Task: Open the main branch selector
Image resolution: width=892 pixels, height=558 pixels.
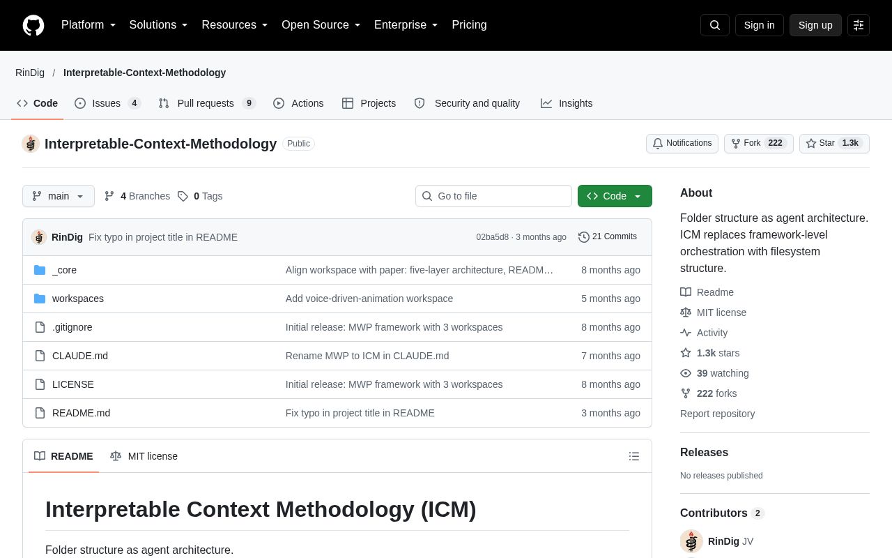Action: coord(59,196)
